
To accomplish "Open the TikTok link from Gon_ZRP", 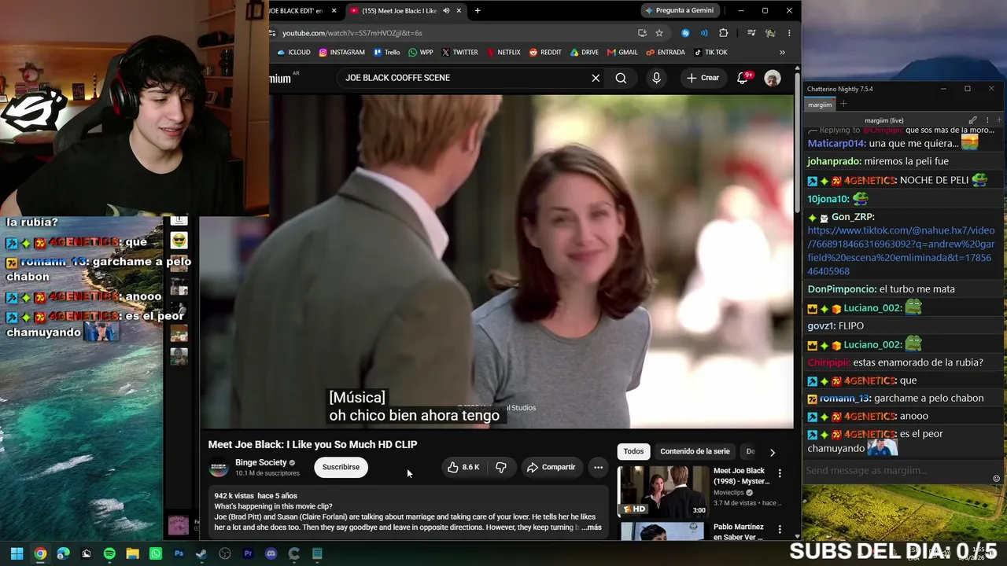I will click(x=901, y=251).
